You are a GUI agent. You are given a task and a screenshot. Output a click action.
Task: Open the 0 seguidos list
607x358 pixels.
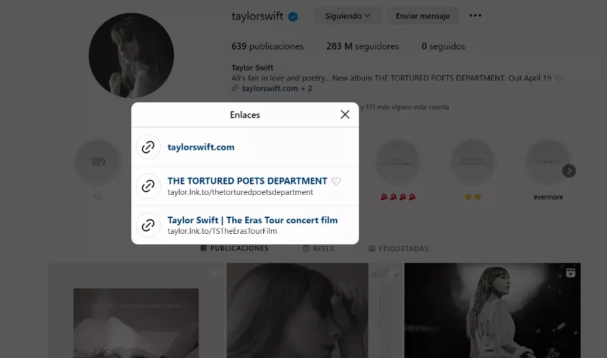pos(443,46)
